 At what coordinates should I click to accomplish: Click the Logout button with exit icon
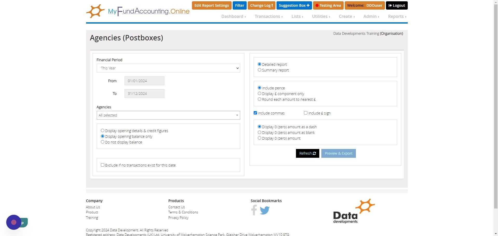coord(397,5)
